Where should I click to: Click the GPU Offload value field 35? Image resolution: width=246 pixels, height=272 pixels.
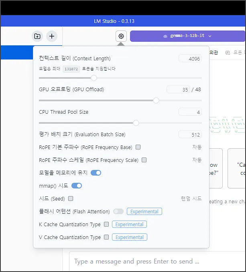(178, 90)
